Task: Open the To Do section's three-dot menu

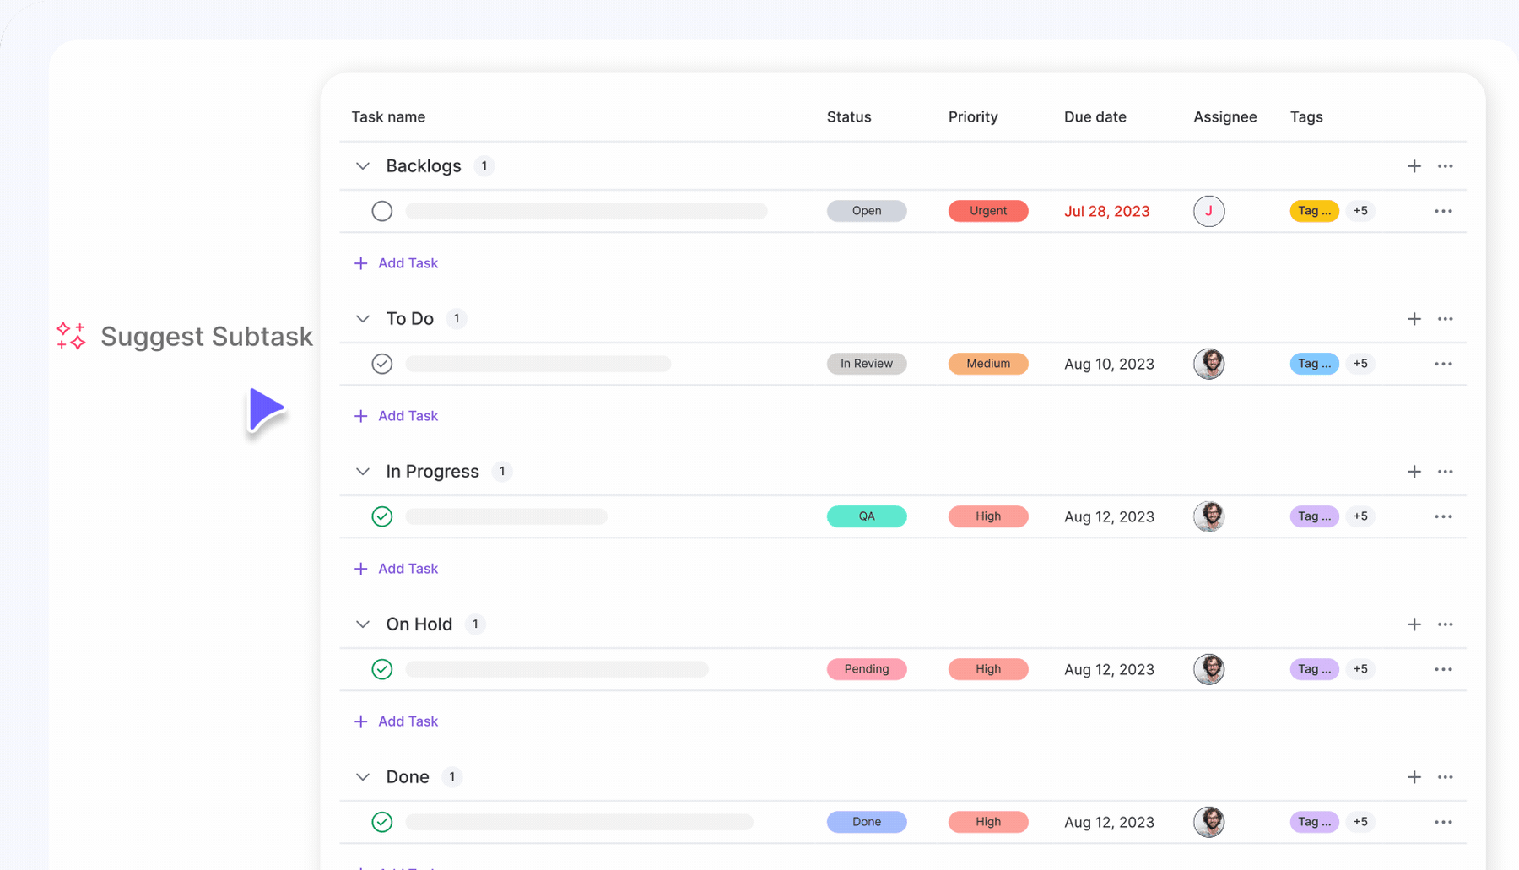Action: (x=1445, y=319)
